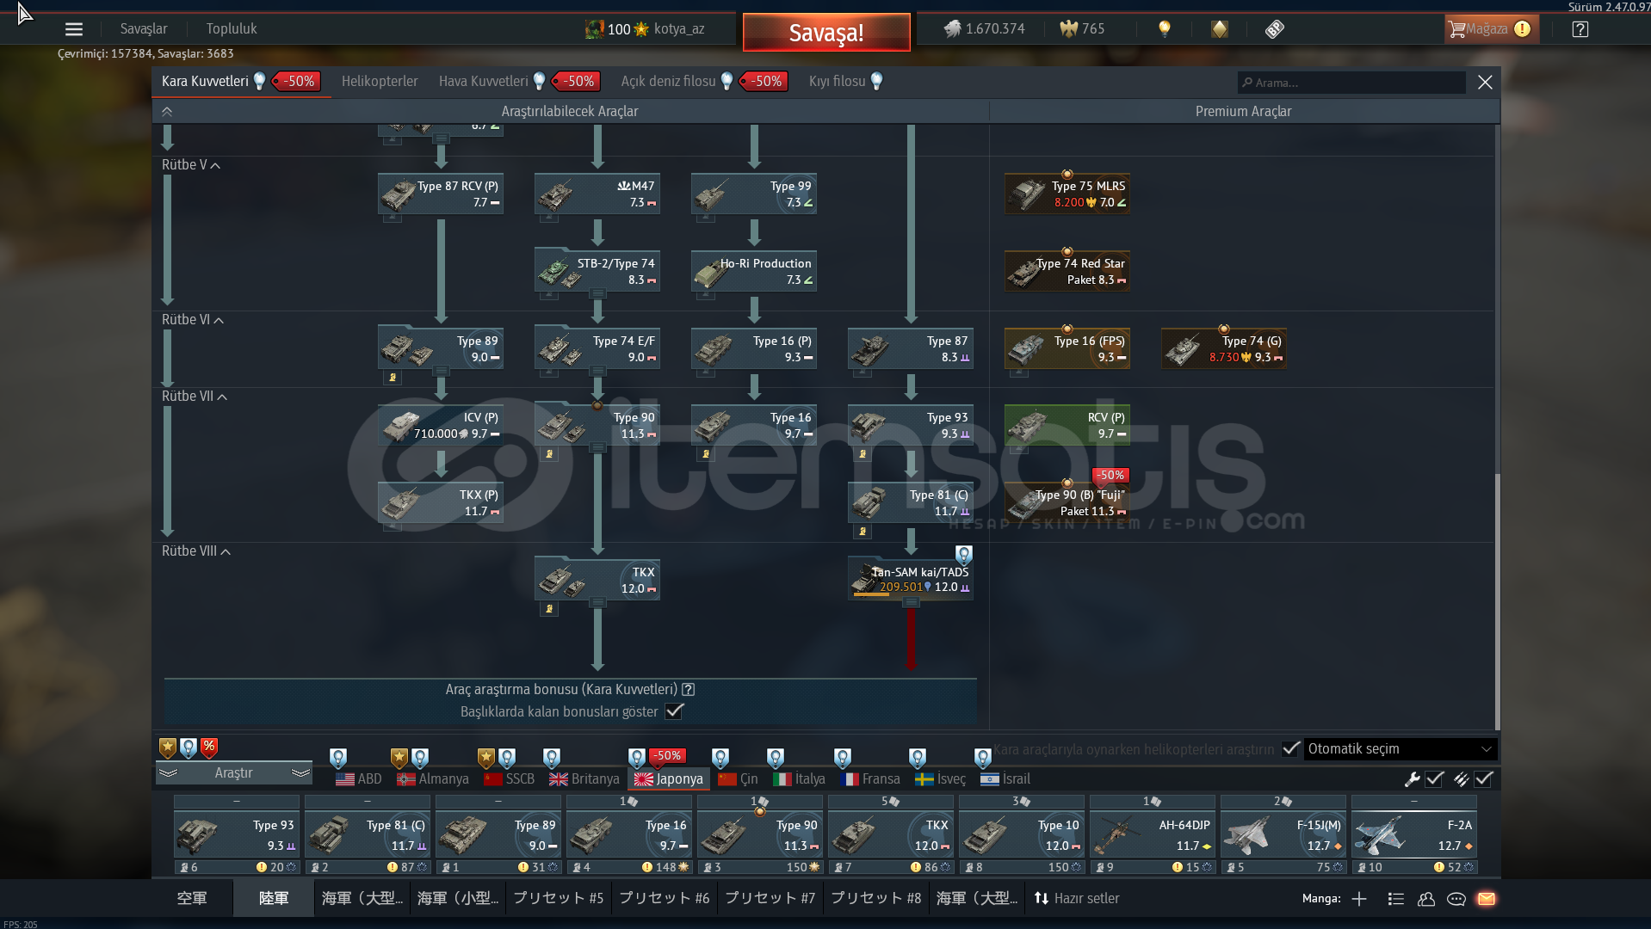Select the İsveç nation tab
The height and width of the screenshot is (929, 1651).
pyautogui.click(x=940, y=779)
